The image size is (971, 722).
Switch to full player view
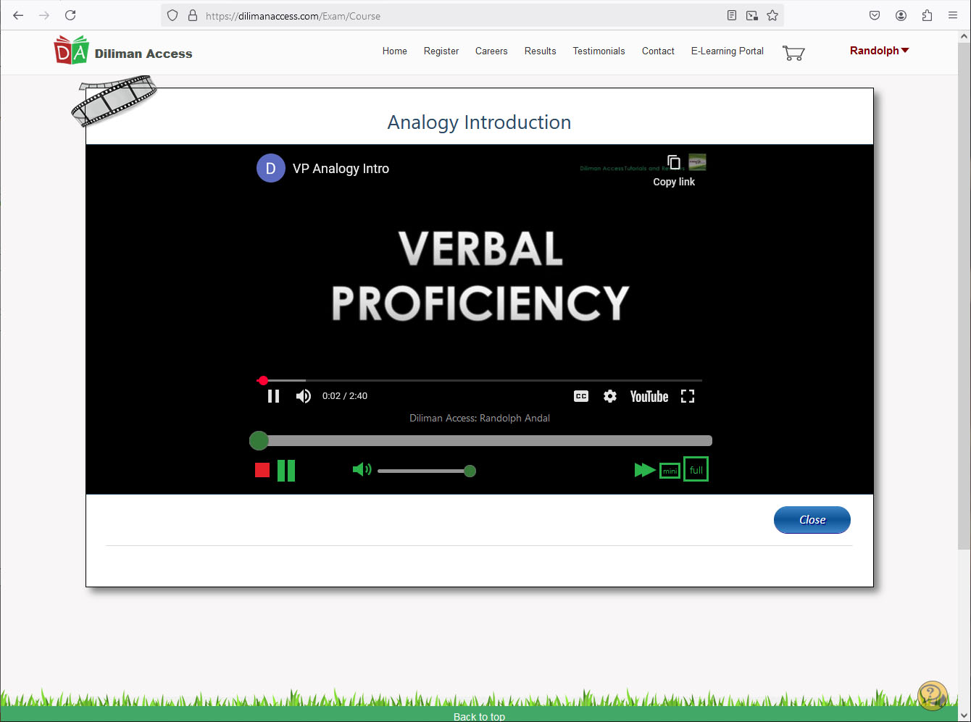pyautogui.click(x=696, y=470)
